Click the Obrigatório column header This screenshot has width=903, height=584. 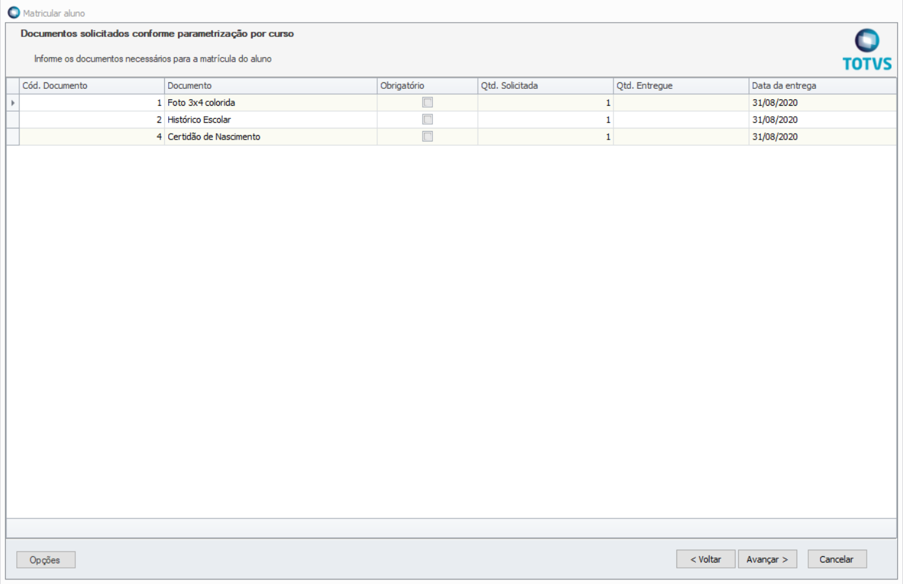pos(427,86)
